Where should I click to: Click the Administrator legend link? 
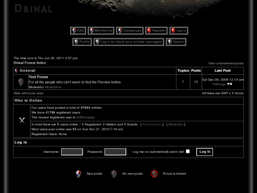click(152, 124)
